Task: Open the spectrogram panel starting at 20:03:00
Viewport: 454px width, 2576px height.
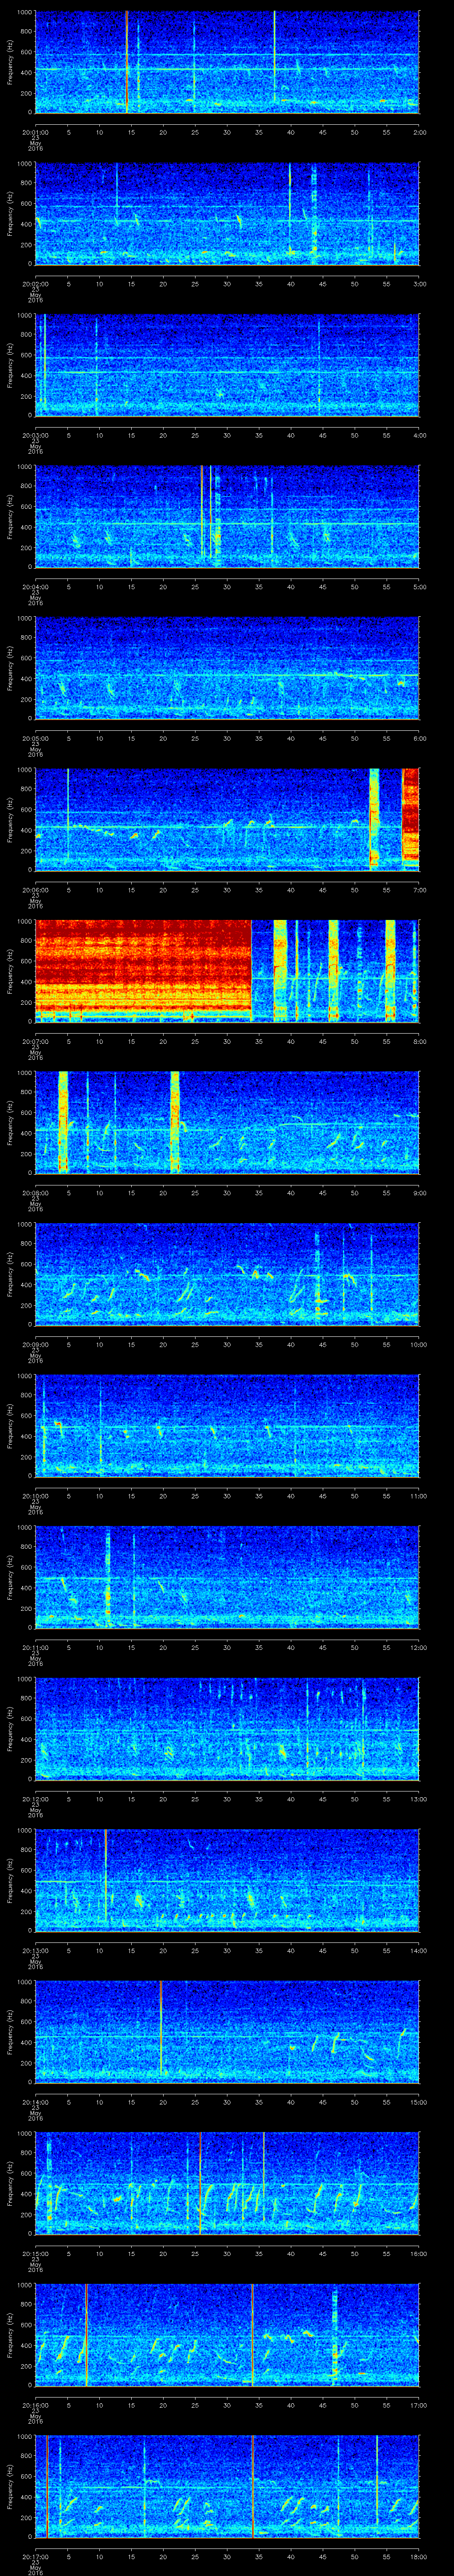Action: click(x=227, y=365)
